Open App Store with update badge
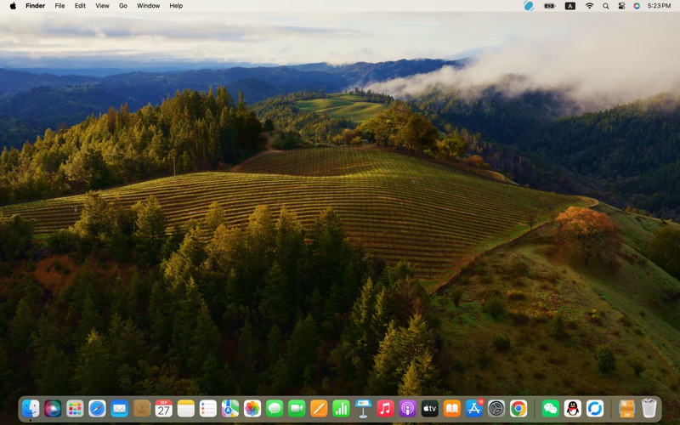Screen dimensions: 680x425 tap(474, 409)
